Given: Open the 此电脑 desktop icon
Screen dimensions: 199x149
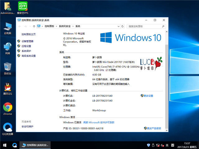Looking at the screenshot, I should [x=7, y=28].
